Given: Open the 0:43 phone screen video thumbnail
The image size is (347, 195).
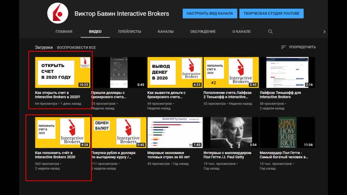Looking at the screenshot, I should (x=119, y=72).
